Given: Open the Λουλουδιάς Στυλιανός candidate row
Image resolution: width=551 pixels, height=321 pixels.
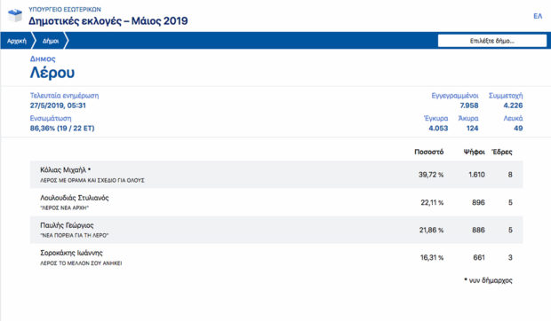Looking at the screenshot, I should (276, 202).
